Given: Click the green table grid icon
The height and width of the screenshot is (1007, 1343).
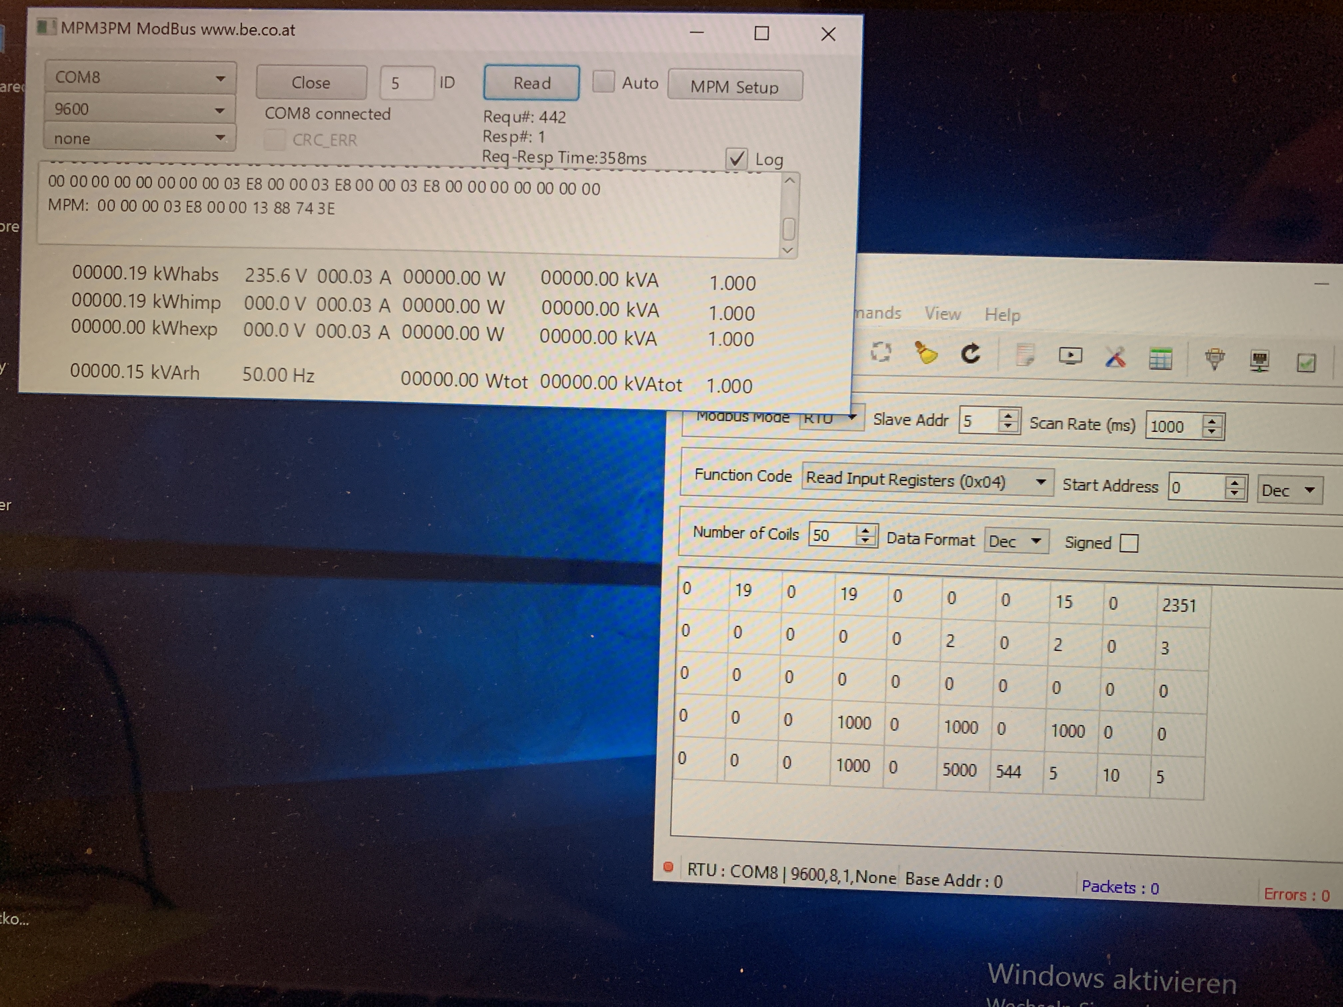Looking at the screenshot, I should [x=1160, y=359].
